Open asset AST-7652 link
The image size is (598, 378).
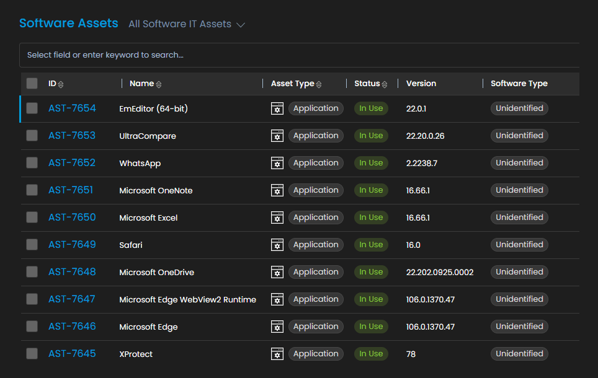[72, 163]
